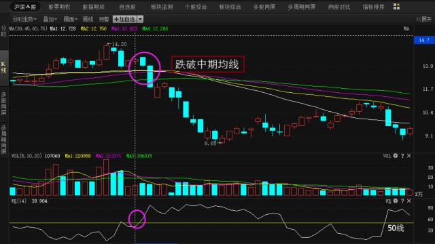Open RSI indicator settings gear
The width and height of the screenshot is (435, 244).
396,201
